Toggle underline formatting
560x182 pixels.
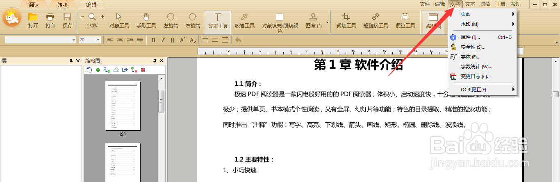(173, 40)
